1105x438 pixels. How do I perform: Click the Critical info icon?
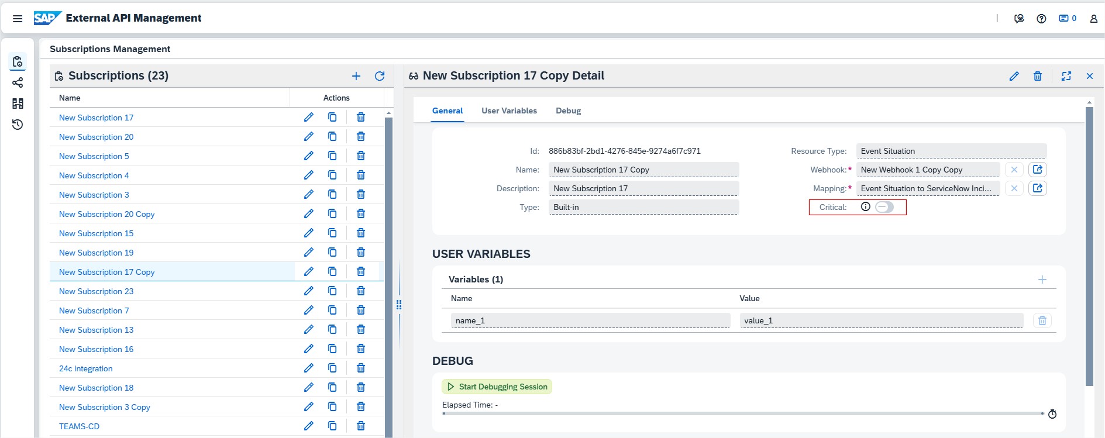point(866,207)
